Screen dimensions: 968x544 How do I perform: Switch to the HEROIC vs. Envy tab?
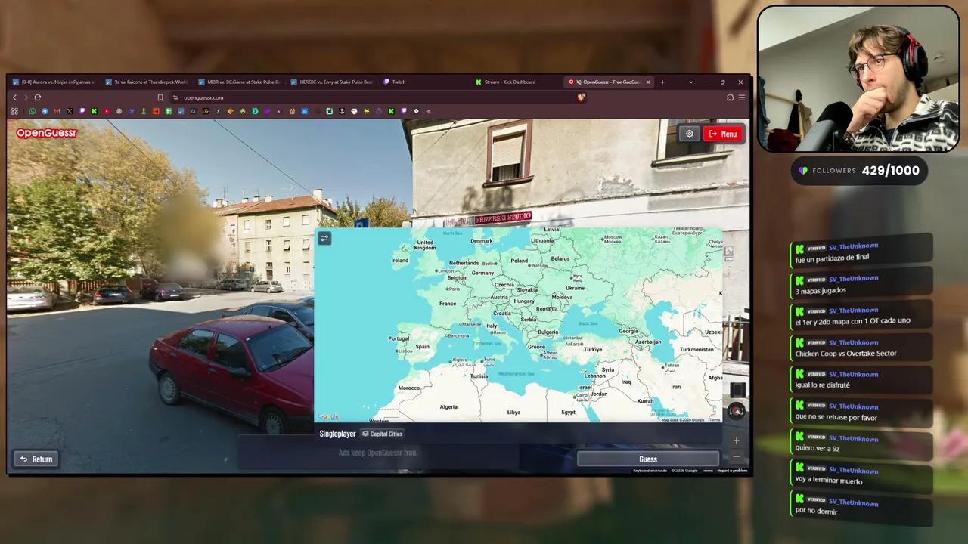point(332,82)
